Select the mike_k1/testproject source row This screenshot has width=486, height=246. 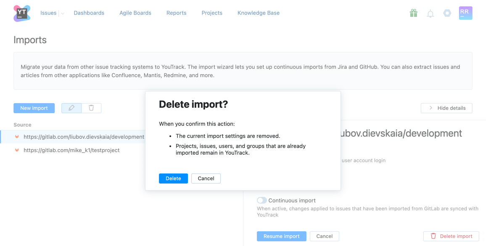click(x=71, y=150)
